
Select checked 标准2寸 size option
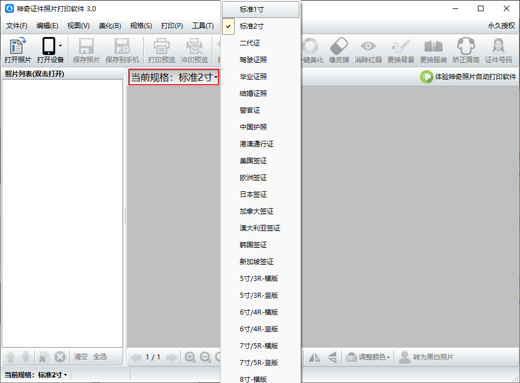tap(261, 26)
